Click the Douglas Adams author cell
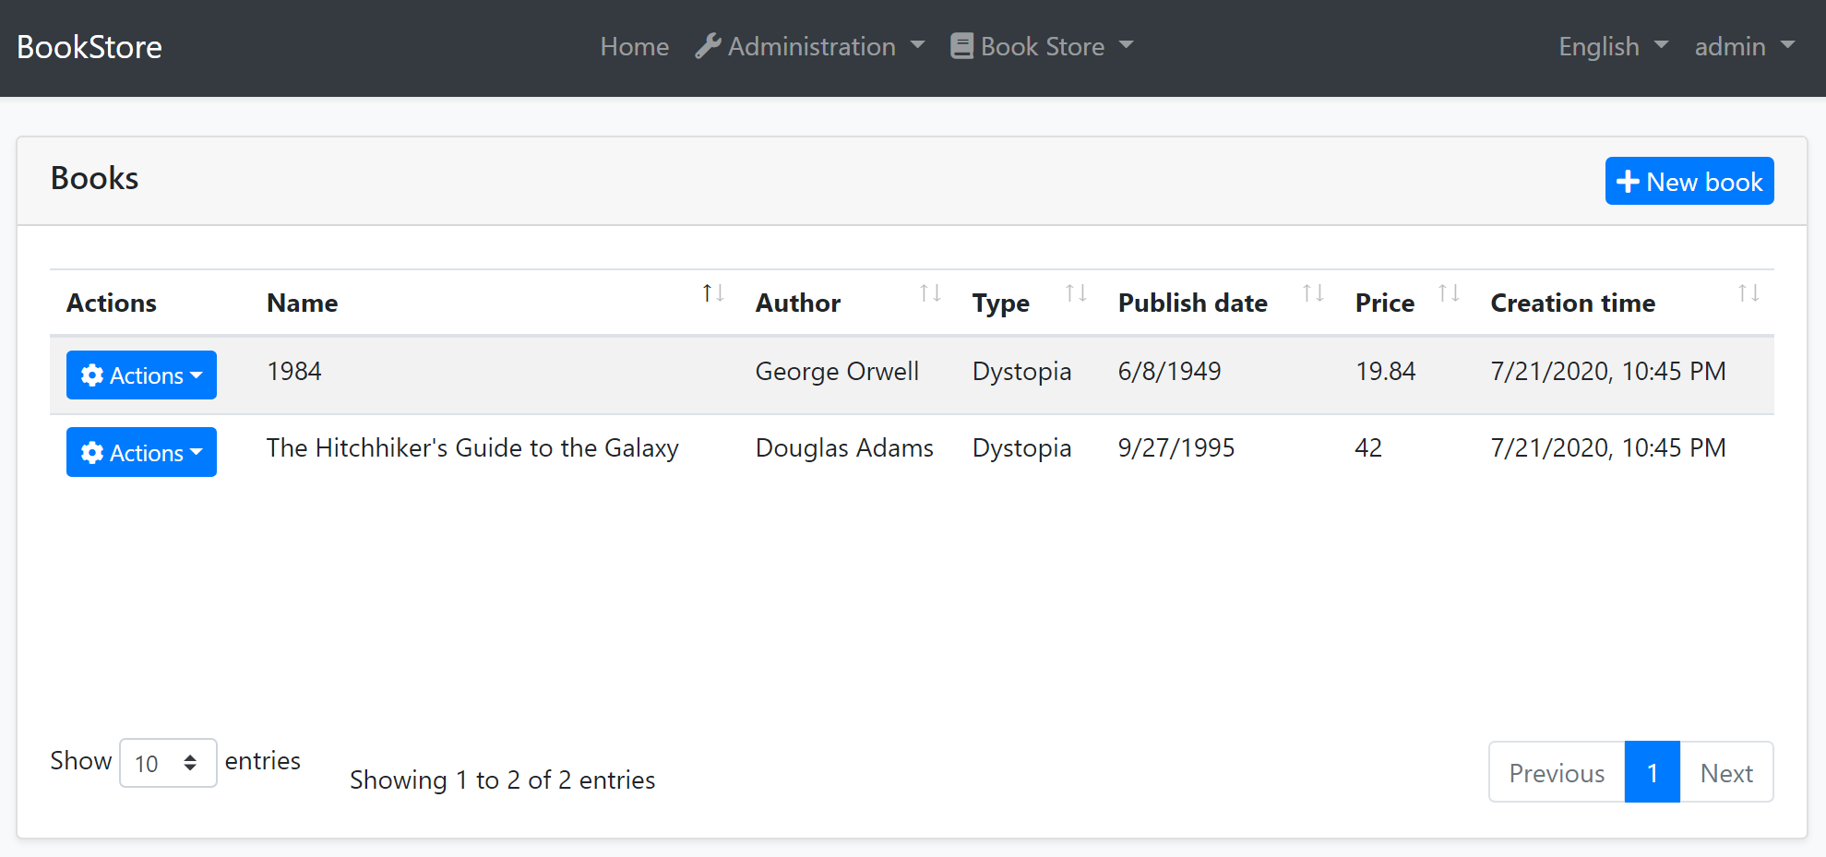The height and width of the screenshot is (857, 1826). [x=844, y=448]
